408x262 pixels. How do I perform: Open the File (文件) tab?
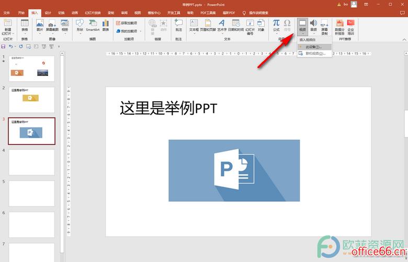click(7, 13)
